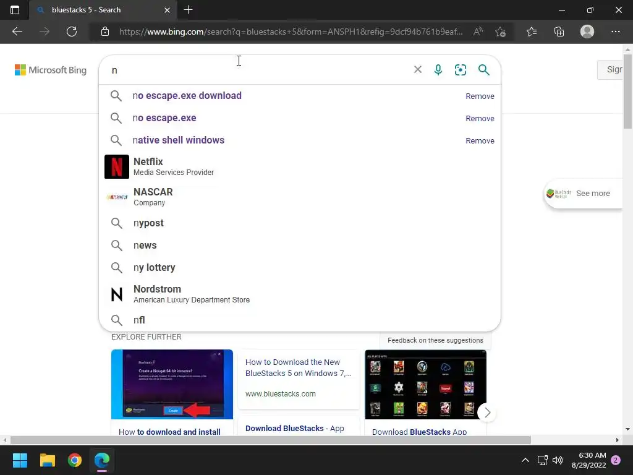The image size is (633, 475).
Task: Choose suggestion native shell windows
Action: click(x=300, y=140)
